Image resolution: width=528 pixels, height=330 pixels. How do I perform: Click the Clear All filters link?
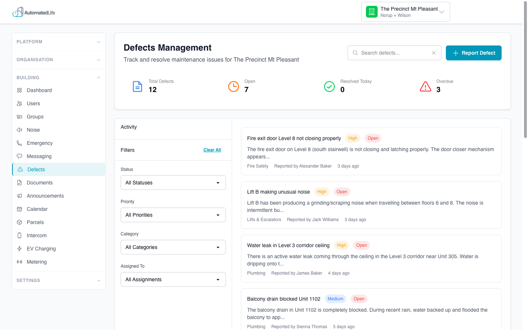pyautogui.click(x=212, y=150)
